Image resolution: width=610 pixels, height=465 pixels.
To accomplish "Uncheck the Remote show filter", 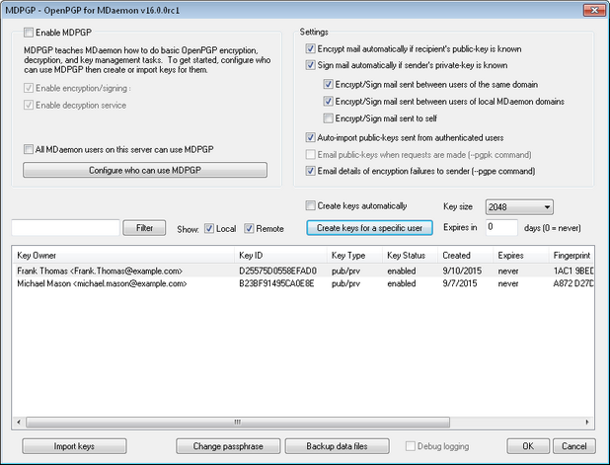I will tap(250, 229).
